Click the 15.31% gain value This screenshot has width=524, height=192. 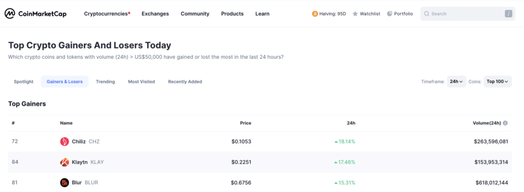(344, 183)
